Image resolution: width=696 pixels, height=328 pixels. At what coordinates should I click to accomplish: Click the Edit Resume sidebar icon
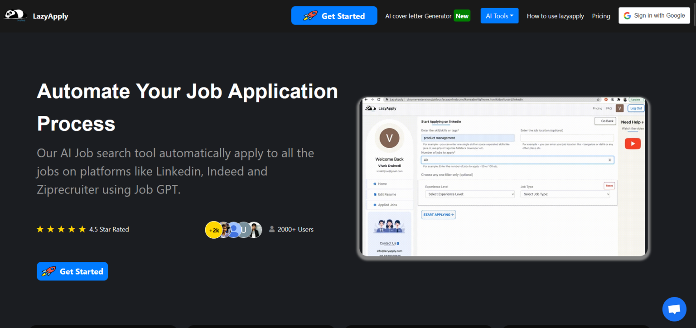click(x=375, y=194)
